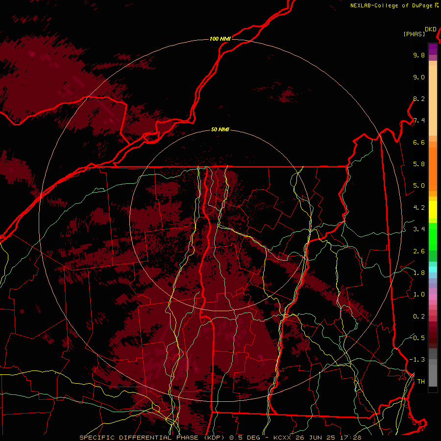Pick the gray segment at color bar bottom
The height and width of the screenshot is (441, 441).
[433, 375]
